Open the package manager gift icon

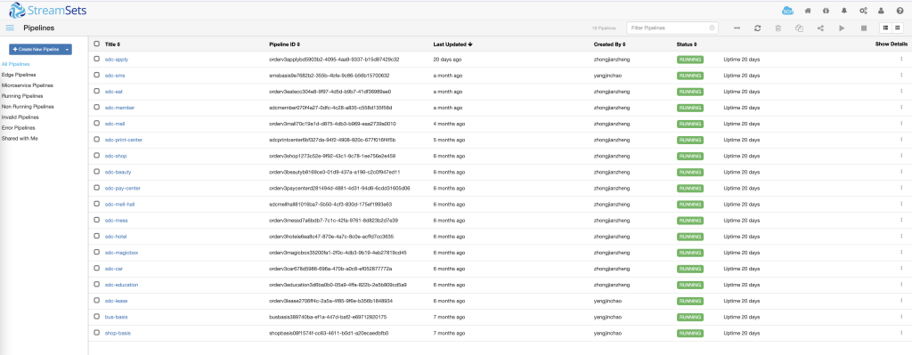coord(826,11)
